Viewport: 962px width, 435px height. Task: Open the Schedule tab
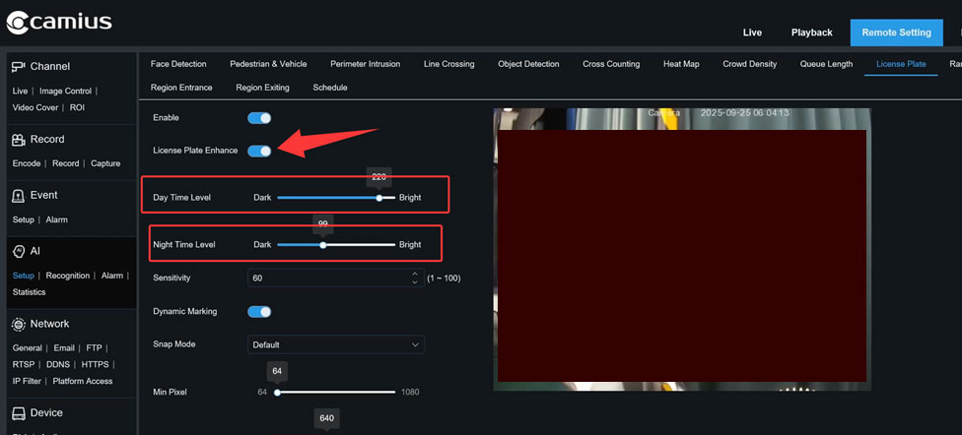(329, 88)
